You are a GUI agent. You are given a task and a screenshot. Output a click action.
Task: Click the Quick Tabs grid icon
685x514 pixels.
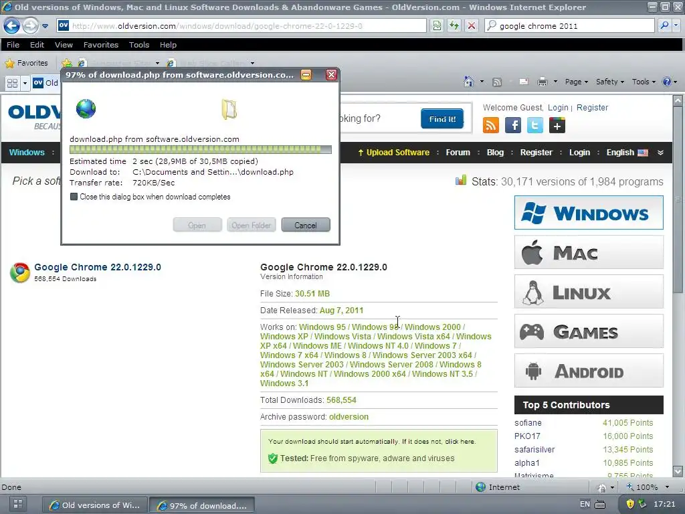coord(12,83)
